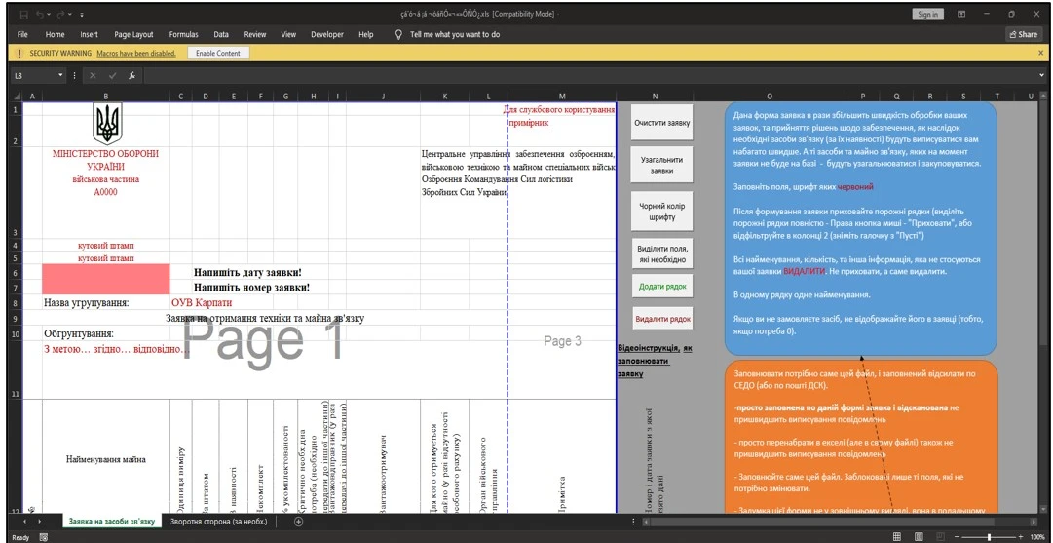Image resolution: width=1053 pixels, height=543 pixels.
Task: Click the 'З метою… згідно… відповідно…' cell
Action: click(x=117, y=349)
